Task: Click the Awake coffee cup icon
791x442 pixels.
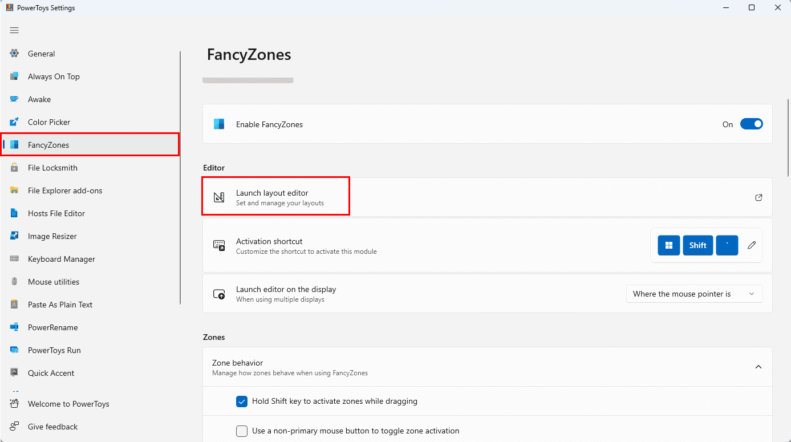Action: (x=15, y=99)
